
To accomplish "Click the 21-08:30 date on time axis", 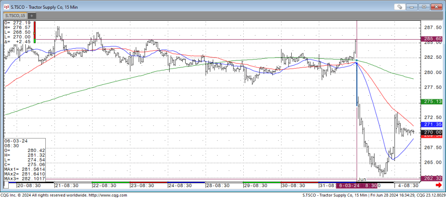I will (x=66, y=185).
